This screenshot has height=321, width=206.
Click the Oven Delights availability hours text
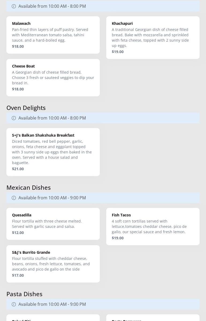[52, 118]
